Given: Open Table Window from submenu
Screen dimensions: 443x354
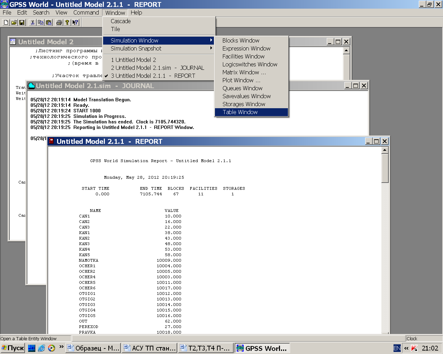Looking at the screenshot, I should tap(251, 112).
